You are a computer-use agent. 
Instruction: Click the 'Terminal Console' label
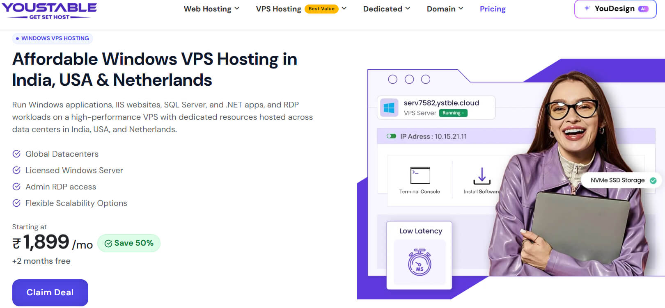click(420, 192)
